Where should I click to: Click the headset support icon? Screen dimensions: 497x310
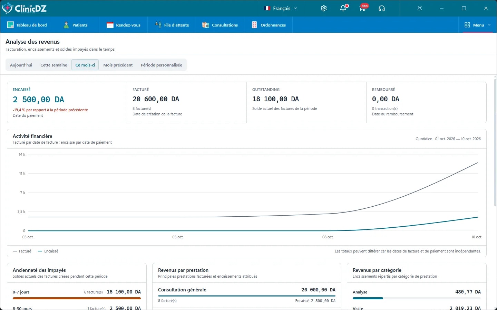point(382,8)
